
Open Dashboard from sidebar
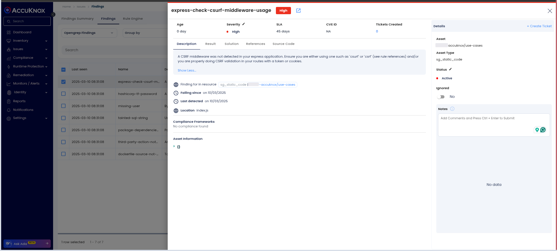(x=22, y=32)
